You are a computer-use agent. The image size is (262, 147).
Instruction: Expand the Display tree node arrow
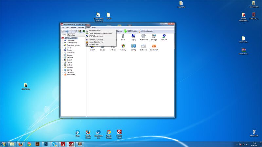tap(63, 50)
